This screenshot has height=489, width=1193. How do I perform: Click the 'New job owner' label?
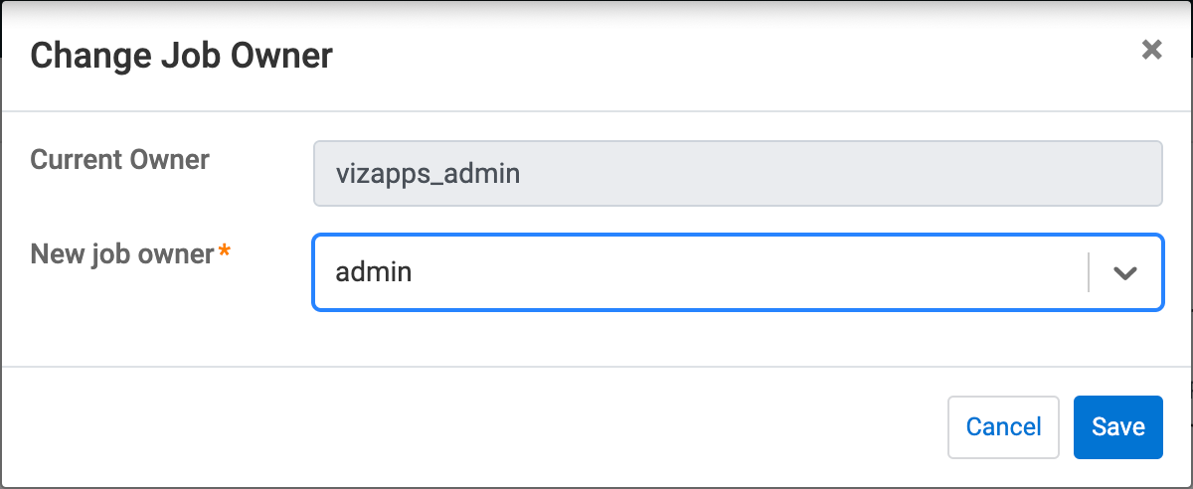122,254
